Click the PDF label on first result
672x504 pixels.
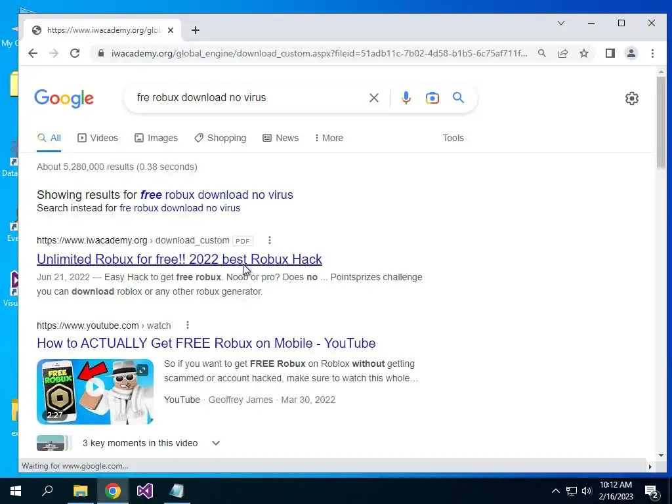click(x=243, y=241)
